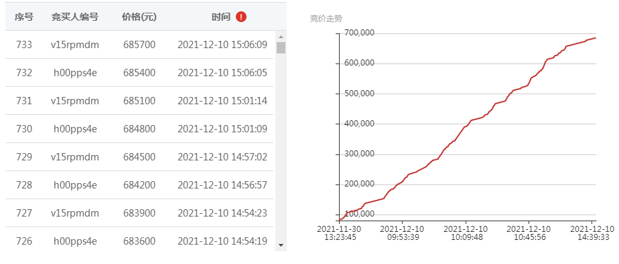The image size is (619, 264).
Task: Click timestamp 2021-12-10 14:57:02
Action: [x=222, y=157]
